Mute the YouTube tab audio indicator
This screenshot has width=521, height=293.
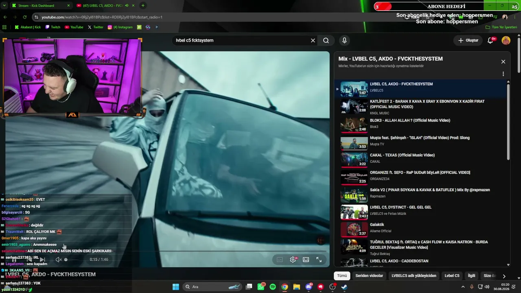[127, 6]
